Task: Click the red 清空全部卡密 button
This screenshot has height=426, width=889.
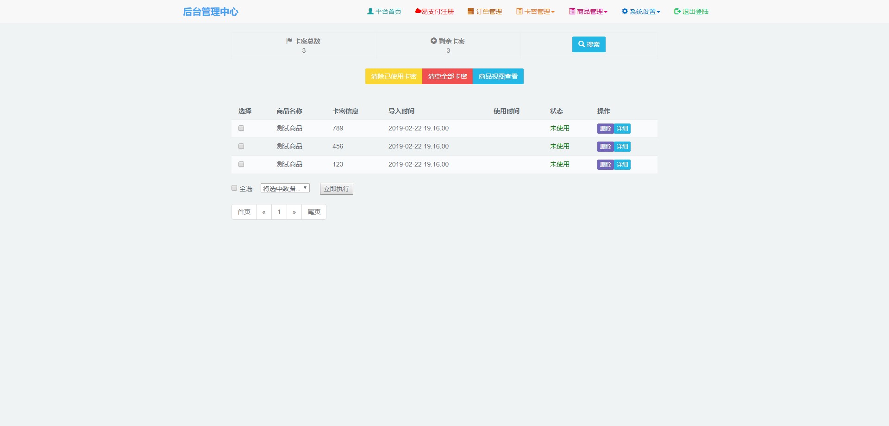Action: tap(447, 76)
